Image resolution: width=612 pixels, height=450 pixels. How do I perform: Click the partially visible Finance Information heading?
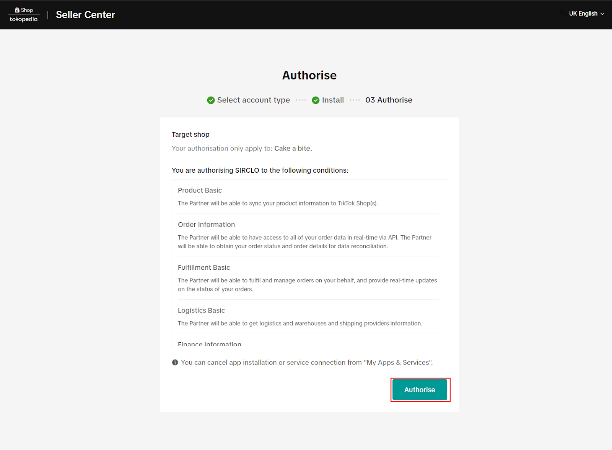click(210, 343)
